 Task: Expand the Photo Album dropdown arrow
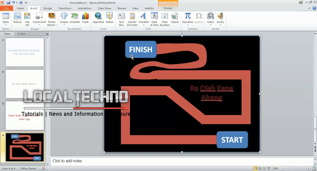[x=56, y=25]
